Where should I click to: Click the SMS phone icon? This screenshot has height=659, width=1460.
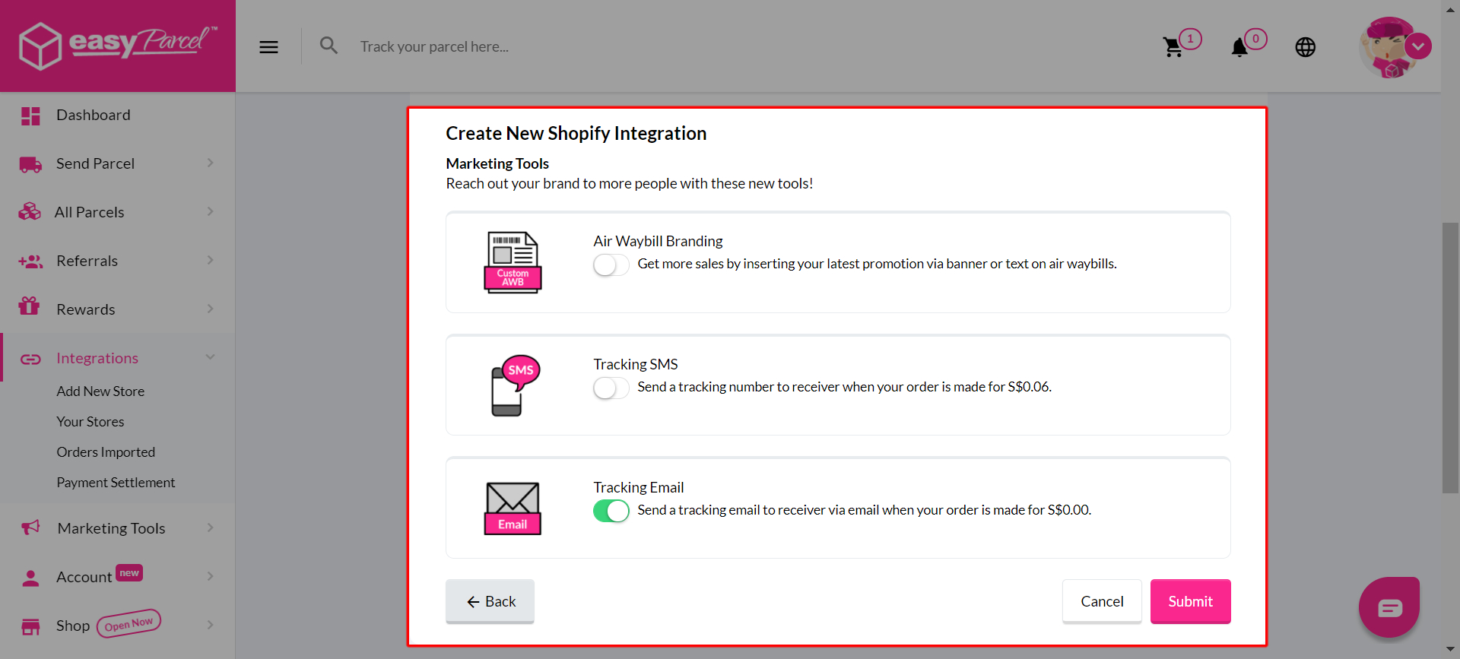click(x=515, y=385)
